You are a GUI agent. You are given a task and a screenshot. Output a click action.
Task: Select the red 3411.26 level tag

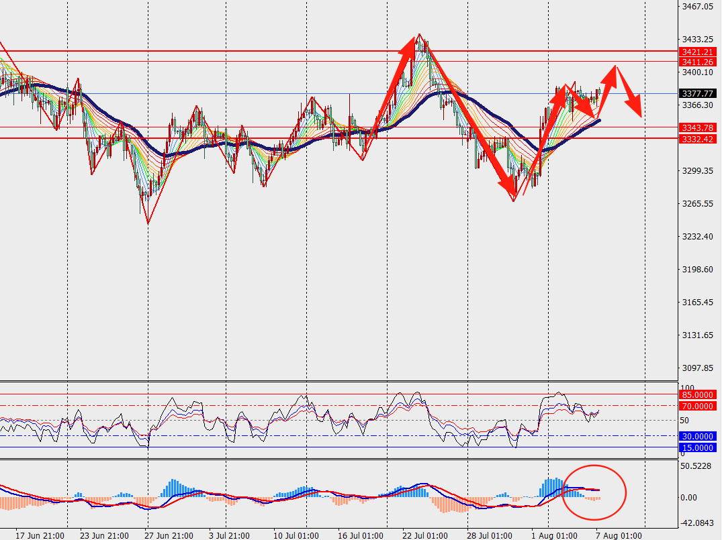point(698,62)
